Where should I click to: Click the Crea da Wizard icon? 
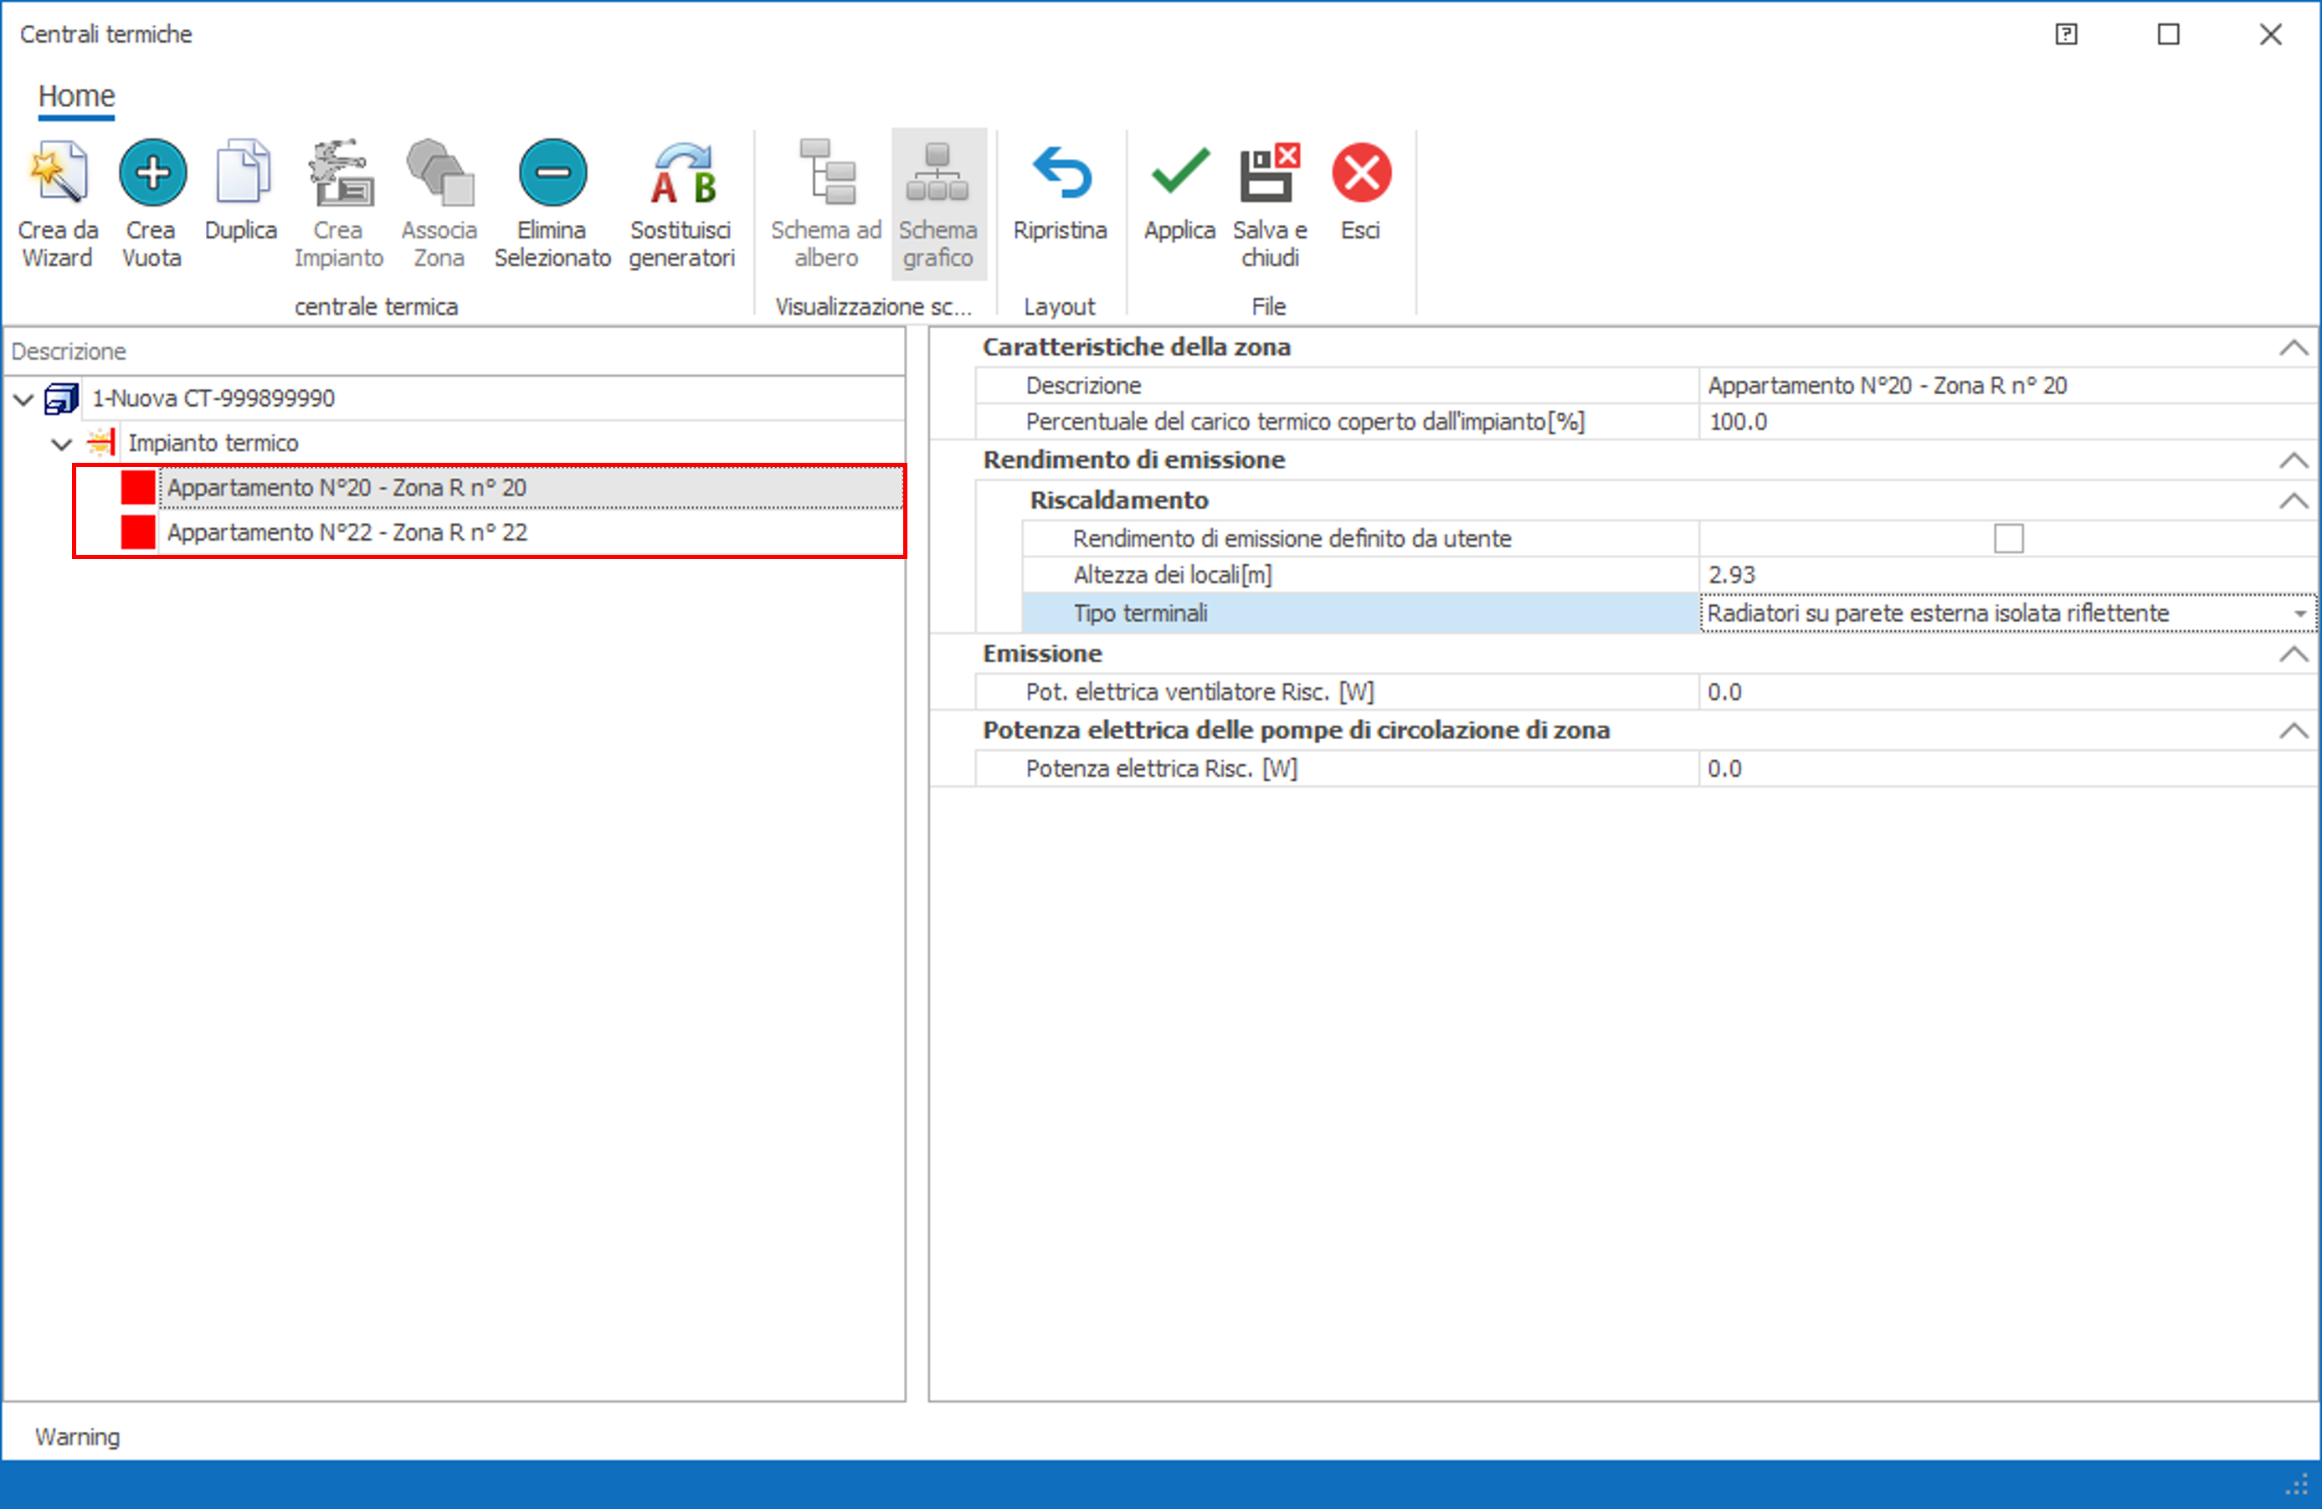coord(58,175)
